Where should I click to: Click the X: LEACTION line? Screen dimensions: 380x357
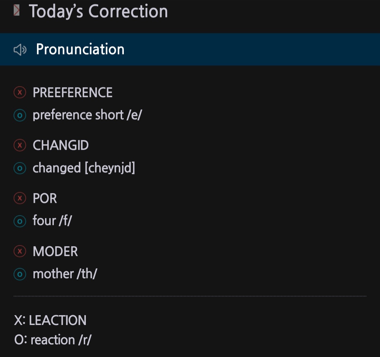pos(50,320)
